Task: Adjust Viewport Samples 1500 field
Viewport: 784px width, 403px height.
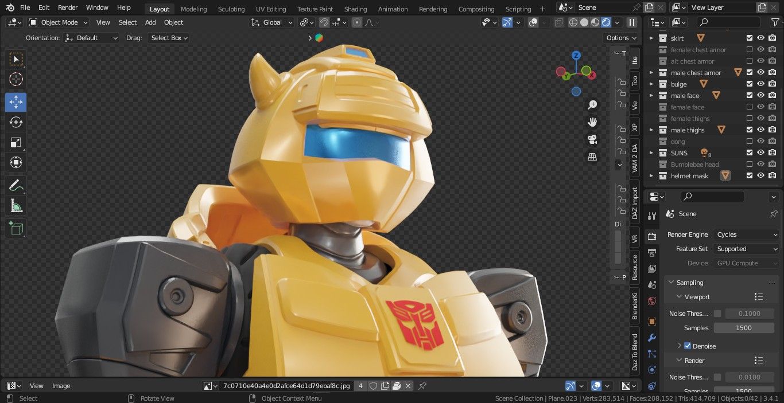Action: click(x=743, y=328)
